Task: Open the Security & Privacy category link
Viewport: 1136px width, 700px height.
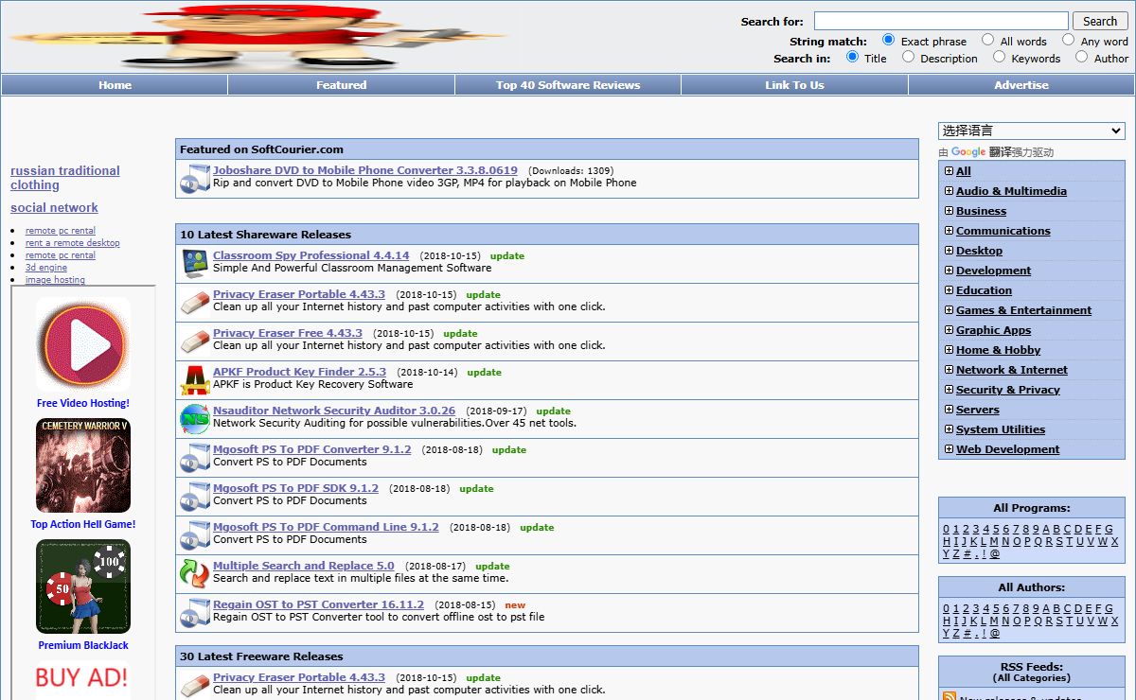Action: pos(1008,390)
